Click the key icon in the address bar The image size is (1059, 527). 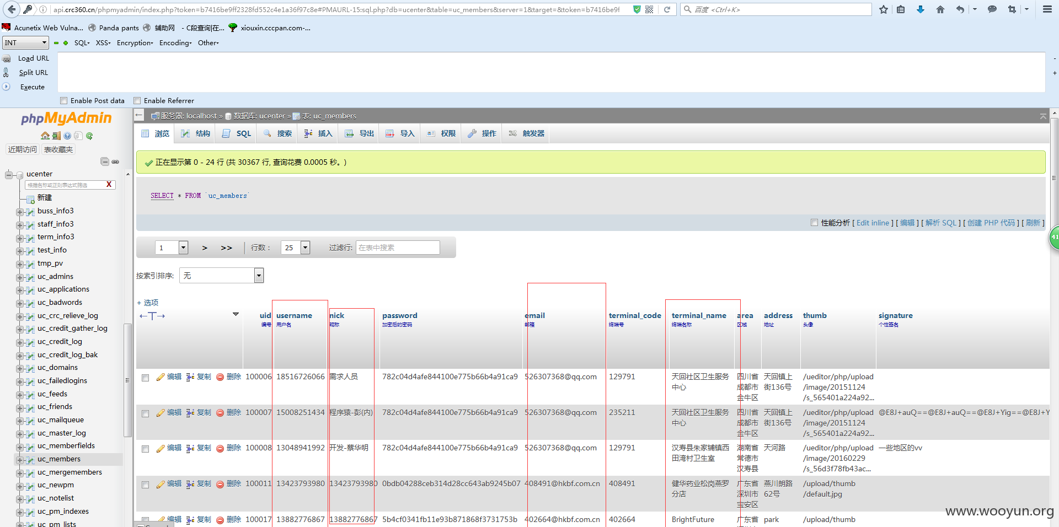(x=28, y=9)
